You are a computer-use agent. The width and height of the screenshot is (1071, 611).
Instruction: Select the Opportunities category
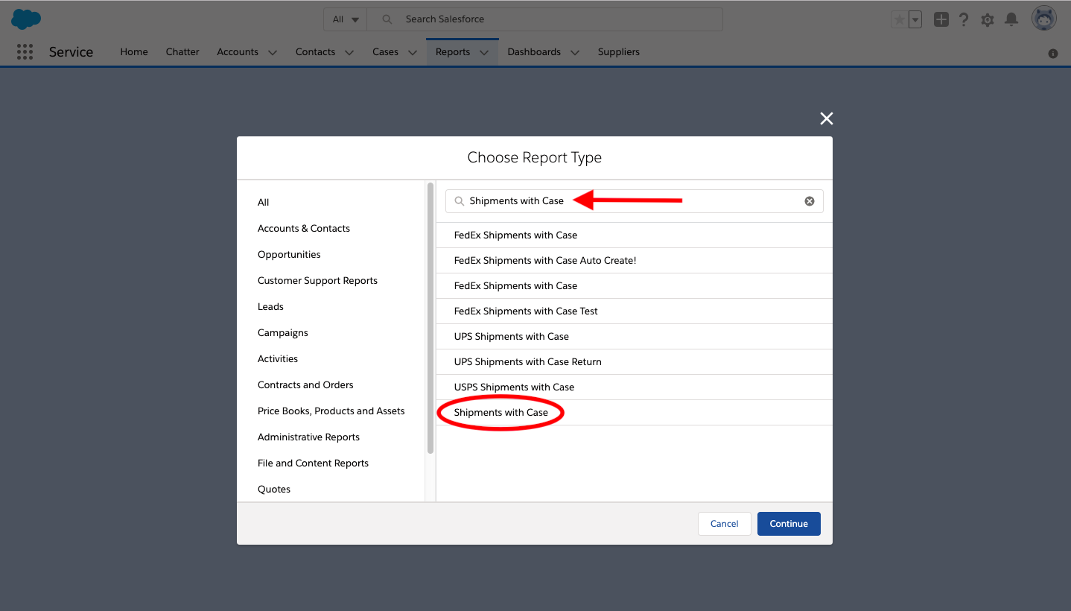pos(289,255)
